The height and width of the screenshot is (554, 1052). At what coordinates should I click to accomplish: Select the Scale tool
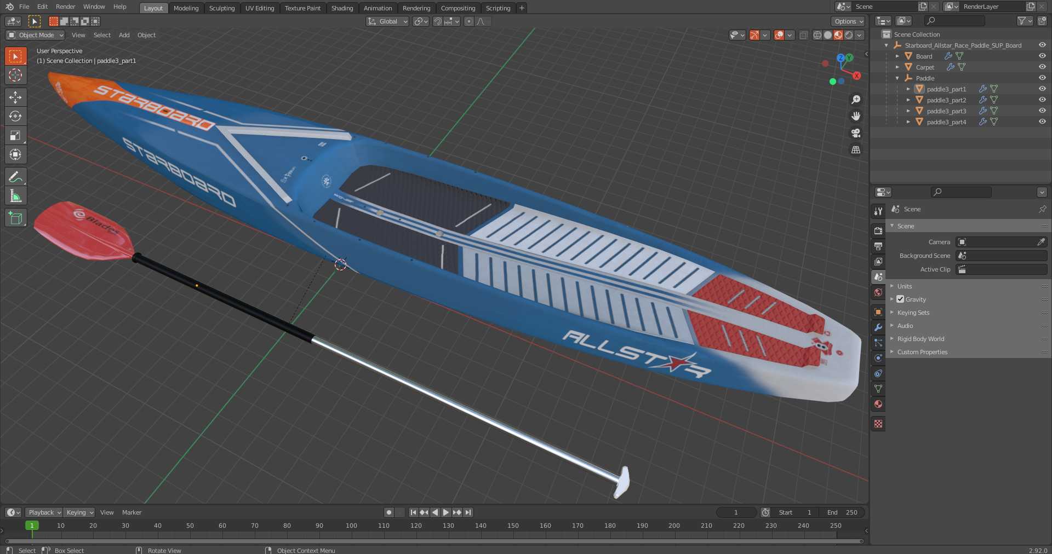pos(15,135)
